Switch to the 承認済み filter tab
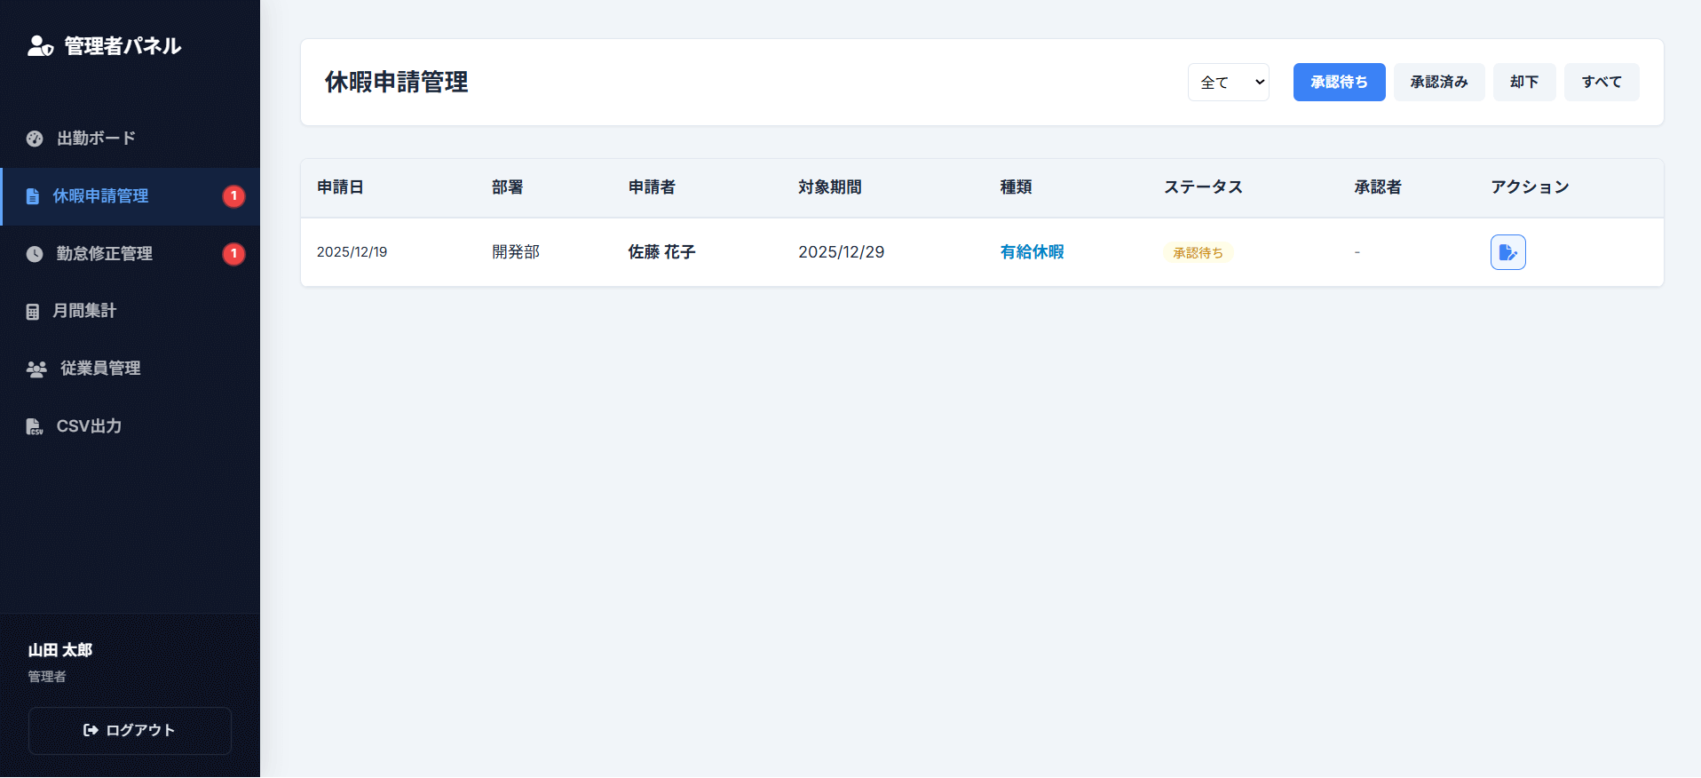1701x778 pixels. click(x=1438, y=83)
